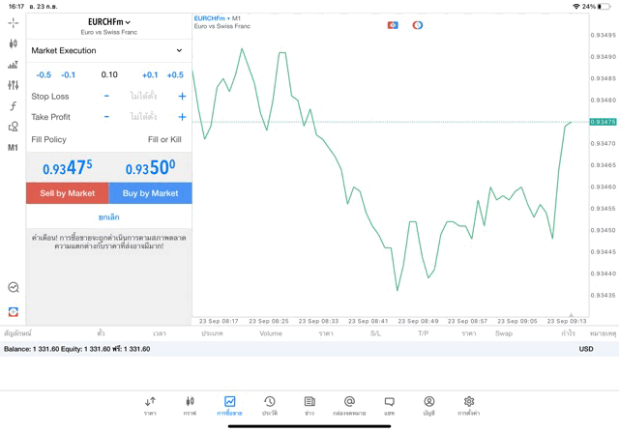Screen dimensions: 619x432
Task: Activate the crosshair tool in left sidebar
Action: (x=13, y=22)
